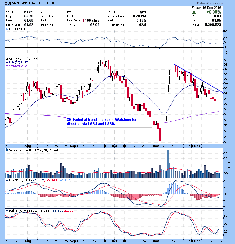Viewport: 235px width, 244px height.
Task: Click the Nov label on price chart axis
Action: tap(156, 146)
